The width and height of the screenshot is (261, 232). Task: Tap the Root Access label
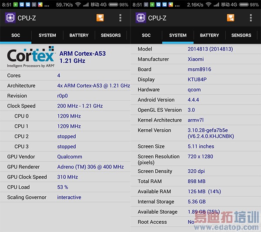click(152, 222)
